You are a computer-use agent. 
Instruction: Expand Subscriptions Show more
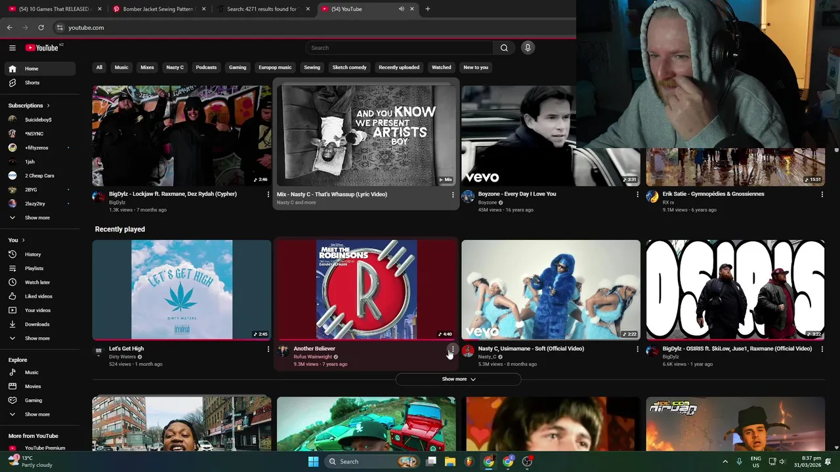tap(38, 218)
